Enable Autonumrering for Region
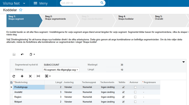Viewport: 189px width, 105px height. [135, 97]
